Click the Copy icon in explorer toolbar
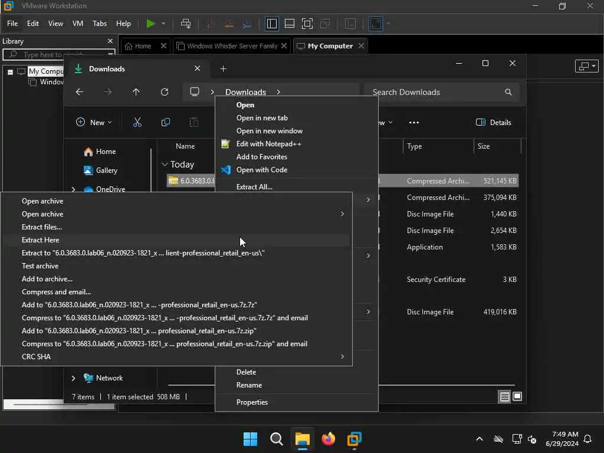Image resolution: width=604 pixels, height=453 pixels. point(166,123)
